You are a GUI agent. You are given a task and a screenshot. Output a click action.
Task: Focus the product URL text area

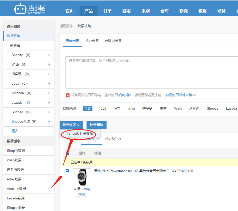click(152, 72)
